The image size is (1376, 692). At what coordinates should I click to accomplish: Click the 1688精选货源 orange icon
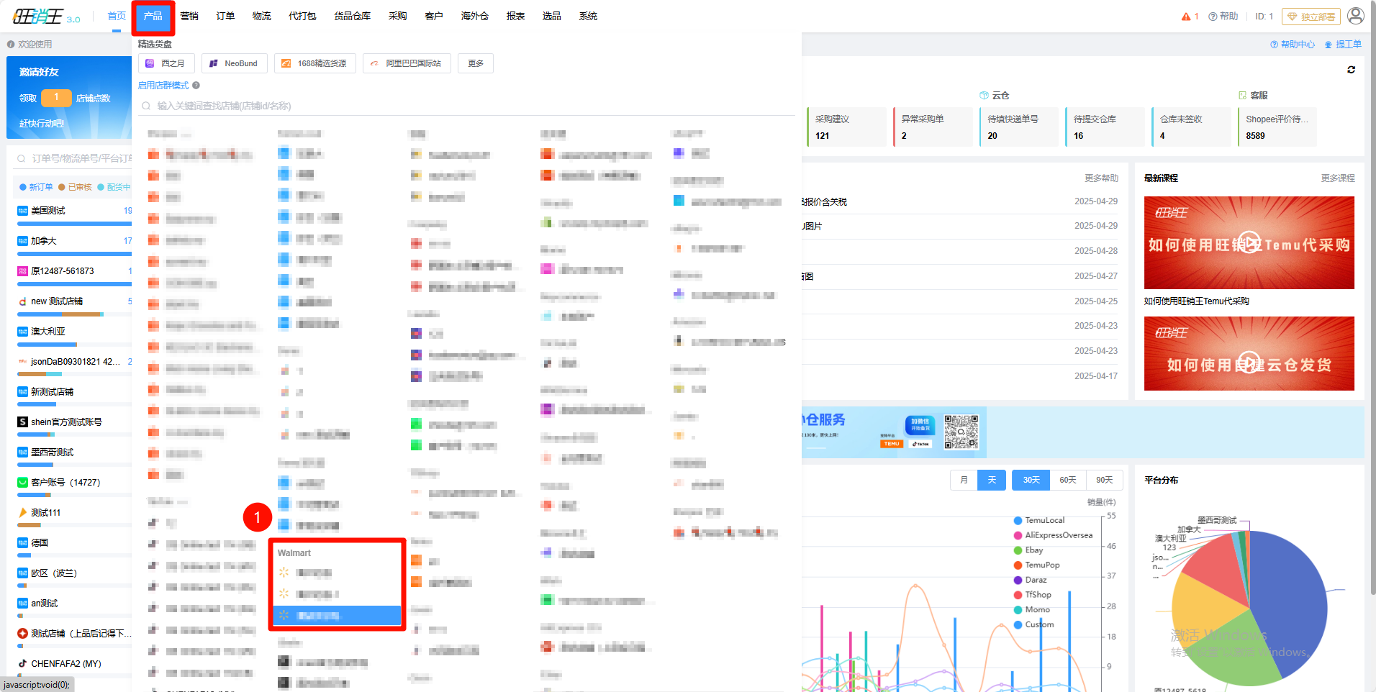286,63
